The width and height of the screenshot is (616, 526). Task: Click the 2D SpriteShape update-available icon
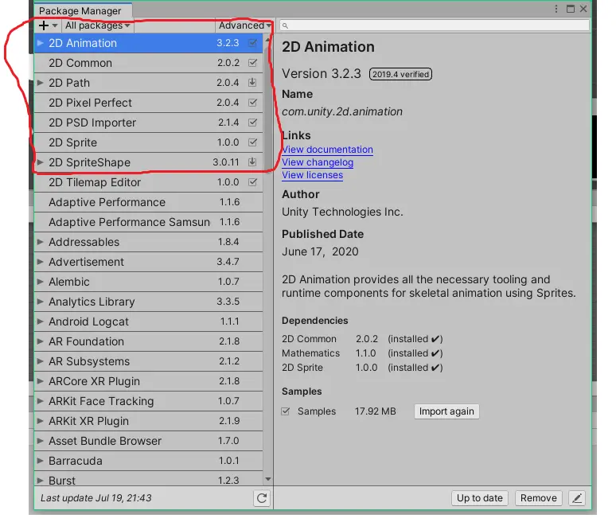click(252, 162)
